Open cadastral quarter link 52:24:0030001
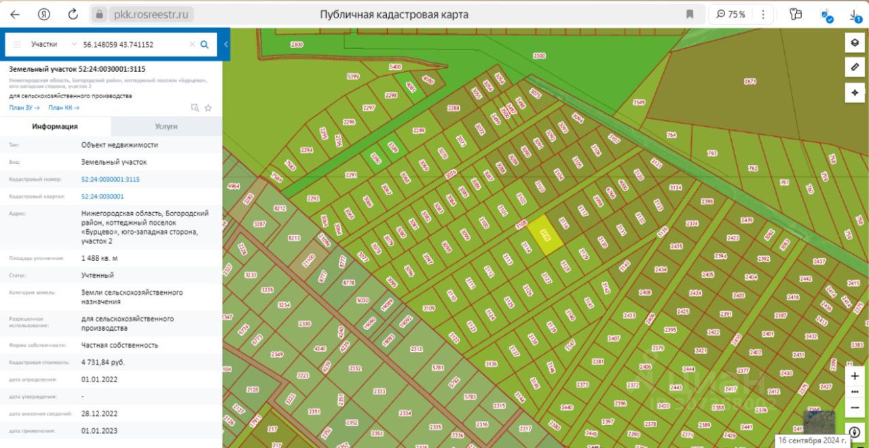The height and width of the screenshot is (448, 869). 103,197
